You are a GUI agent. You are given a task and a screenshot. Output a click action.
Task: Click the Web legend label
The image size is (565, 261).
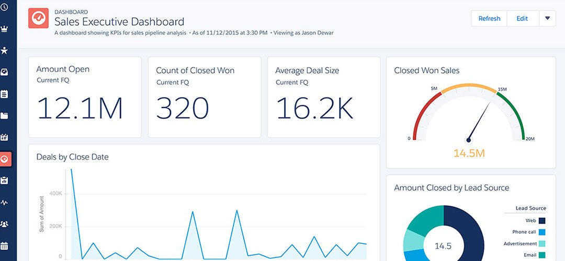coord(531,220)
